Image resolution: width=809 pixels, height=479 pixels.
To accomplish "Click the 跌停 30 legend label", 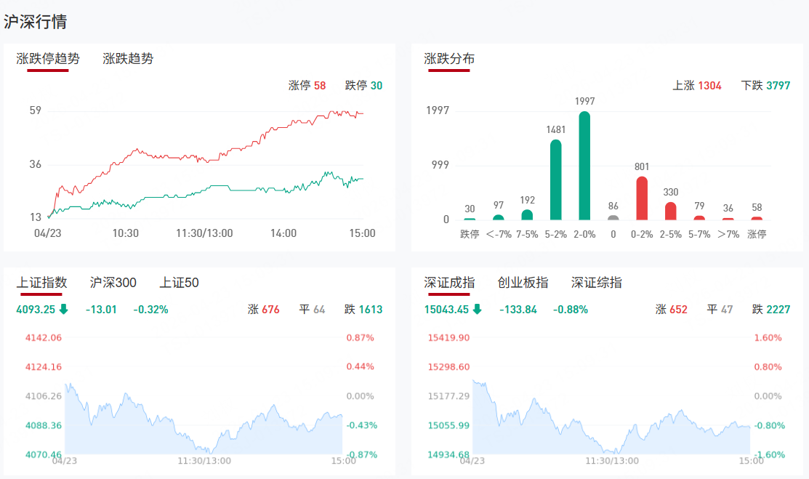I will 363,86.
